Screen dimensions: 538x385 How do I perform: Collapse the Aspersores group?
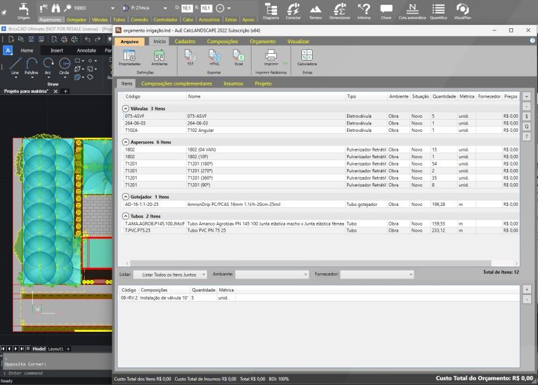126,142
